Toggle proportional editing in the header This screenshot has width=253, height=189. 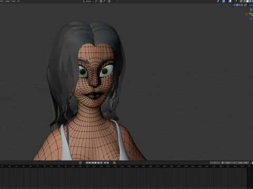click(109, 1)
